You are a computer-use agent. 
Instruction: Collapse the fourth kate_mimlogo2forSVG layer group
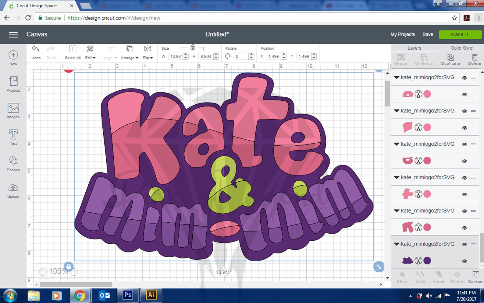(397, 177)
